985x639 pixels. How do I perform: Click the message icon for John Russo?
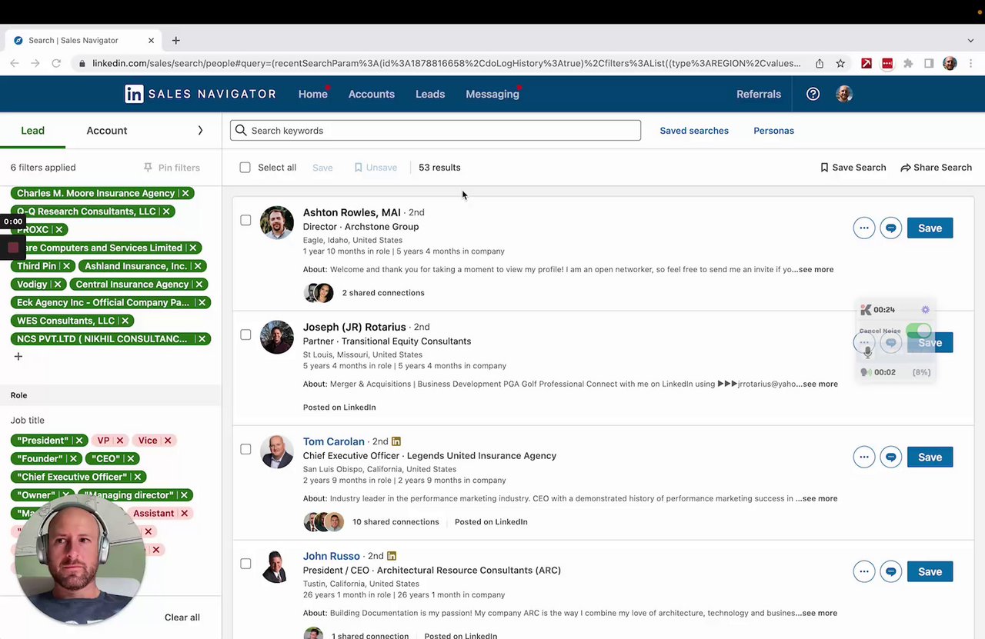(891, 572)
